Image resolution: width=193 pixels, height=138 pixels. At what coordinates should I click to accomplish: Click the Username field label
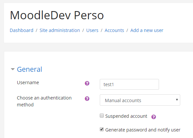(28, 83)
